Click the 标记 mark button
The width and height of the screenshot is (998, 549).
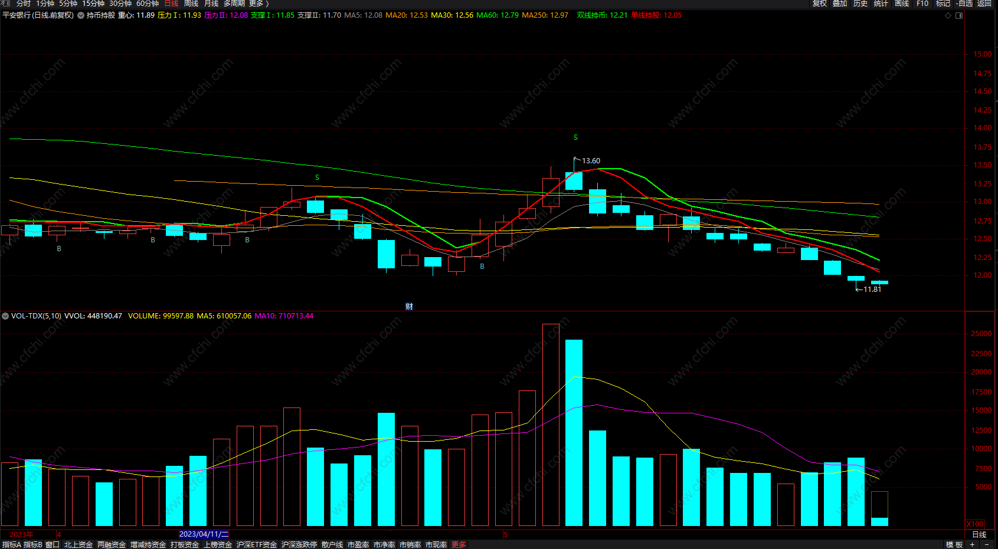point(943,4)
